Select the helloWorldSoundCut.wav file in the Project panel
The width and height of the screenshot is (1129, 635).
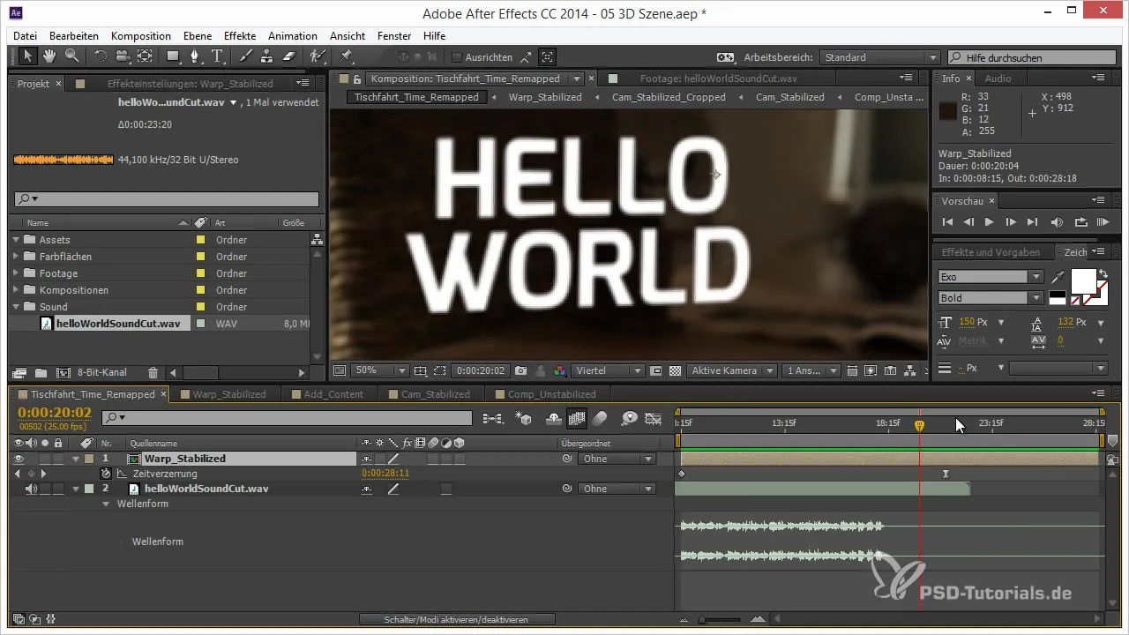117,324
